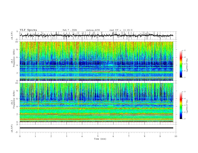Click the ch.2 spectrogram color bar

coord(181,105)
